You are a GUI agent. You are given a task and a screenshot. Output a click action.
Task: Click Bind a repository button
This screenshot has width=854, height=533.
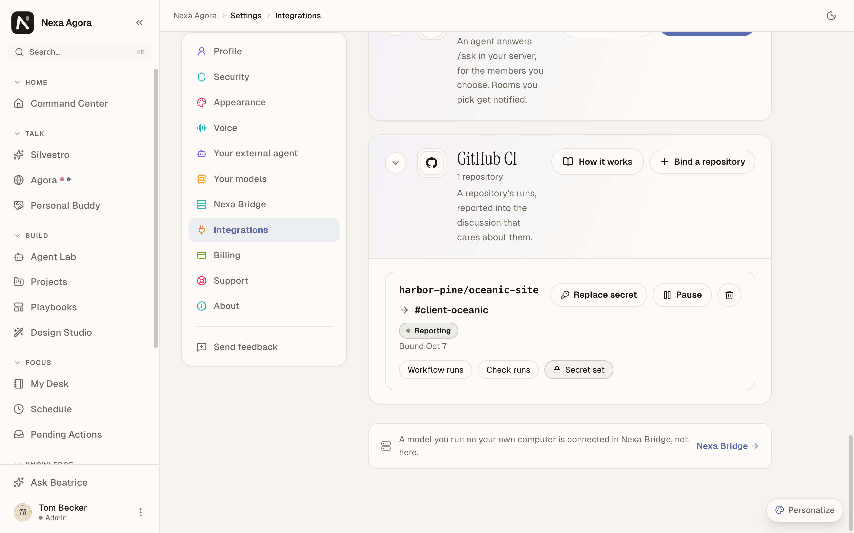click(702, 162)
